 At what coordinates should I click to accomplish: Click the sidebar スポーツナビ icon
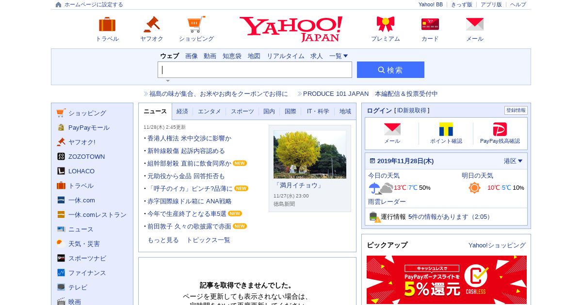[x=61, y=258]
